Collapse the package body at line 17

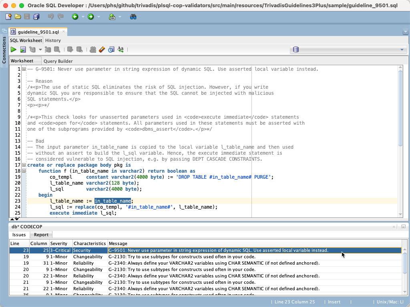coord(24,165)
